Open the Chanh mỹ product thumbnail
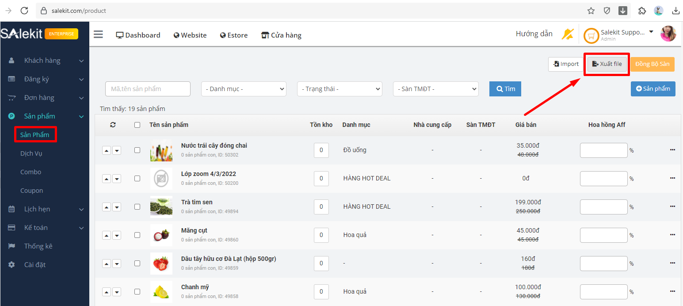Image resolution: width=683 pixels, height=306 pixels. [x=161, y=292]
